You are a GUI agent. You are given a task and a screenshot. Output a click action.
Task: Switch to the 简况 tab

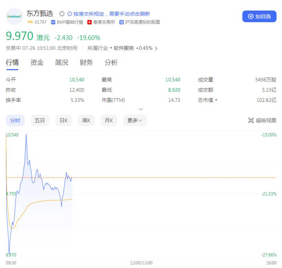coord(62,62)
